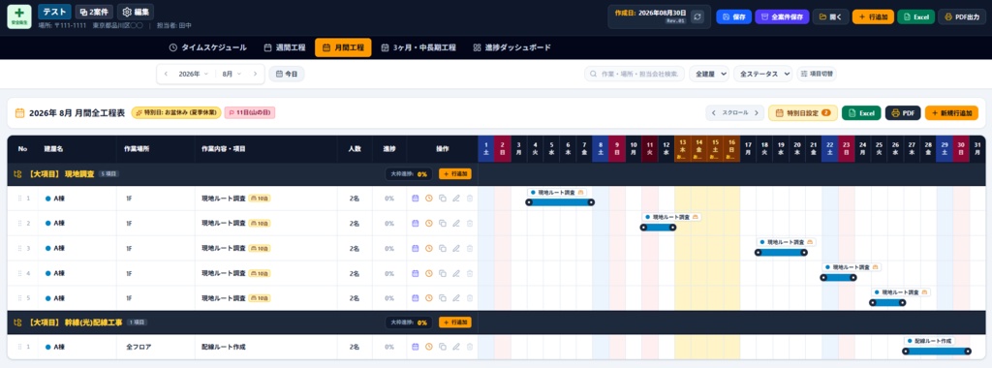Click drag handle of 現地調査 row 3
This screenshot has height=368, width=992.
click(19, 249)
